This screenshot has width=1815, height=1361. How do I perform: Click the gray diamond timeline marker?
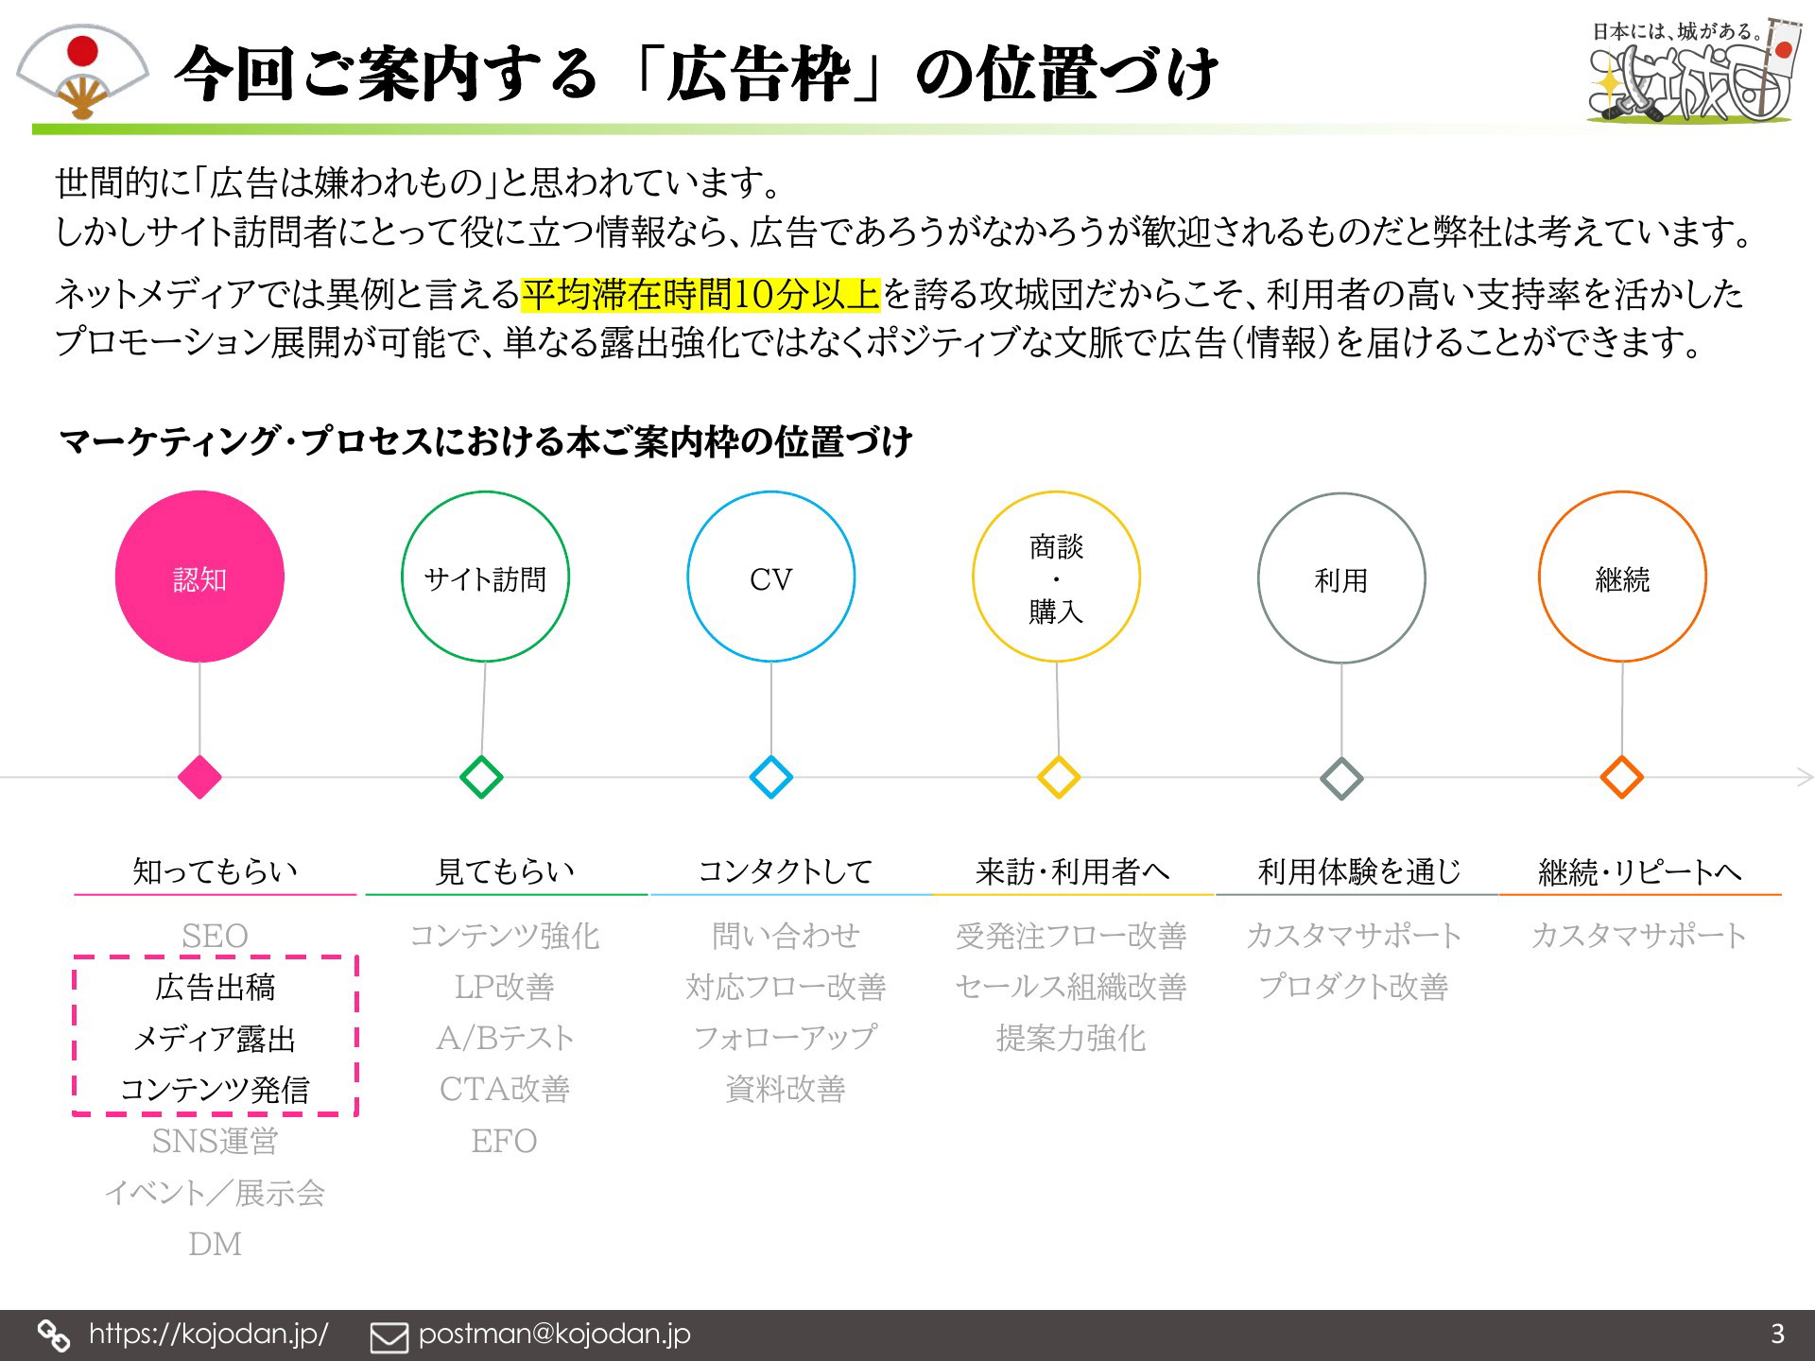pos(1341,779)
